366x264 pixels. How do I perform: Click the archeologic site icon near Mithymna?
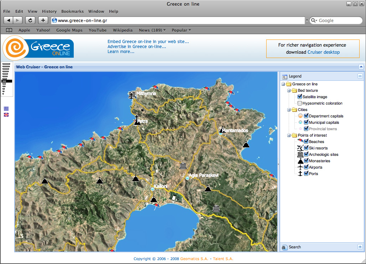click(x=132, y=95)
